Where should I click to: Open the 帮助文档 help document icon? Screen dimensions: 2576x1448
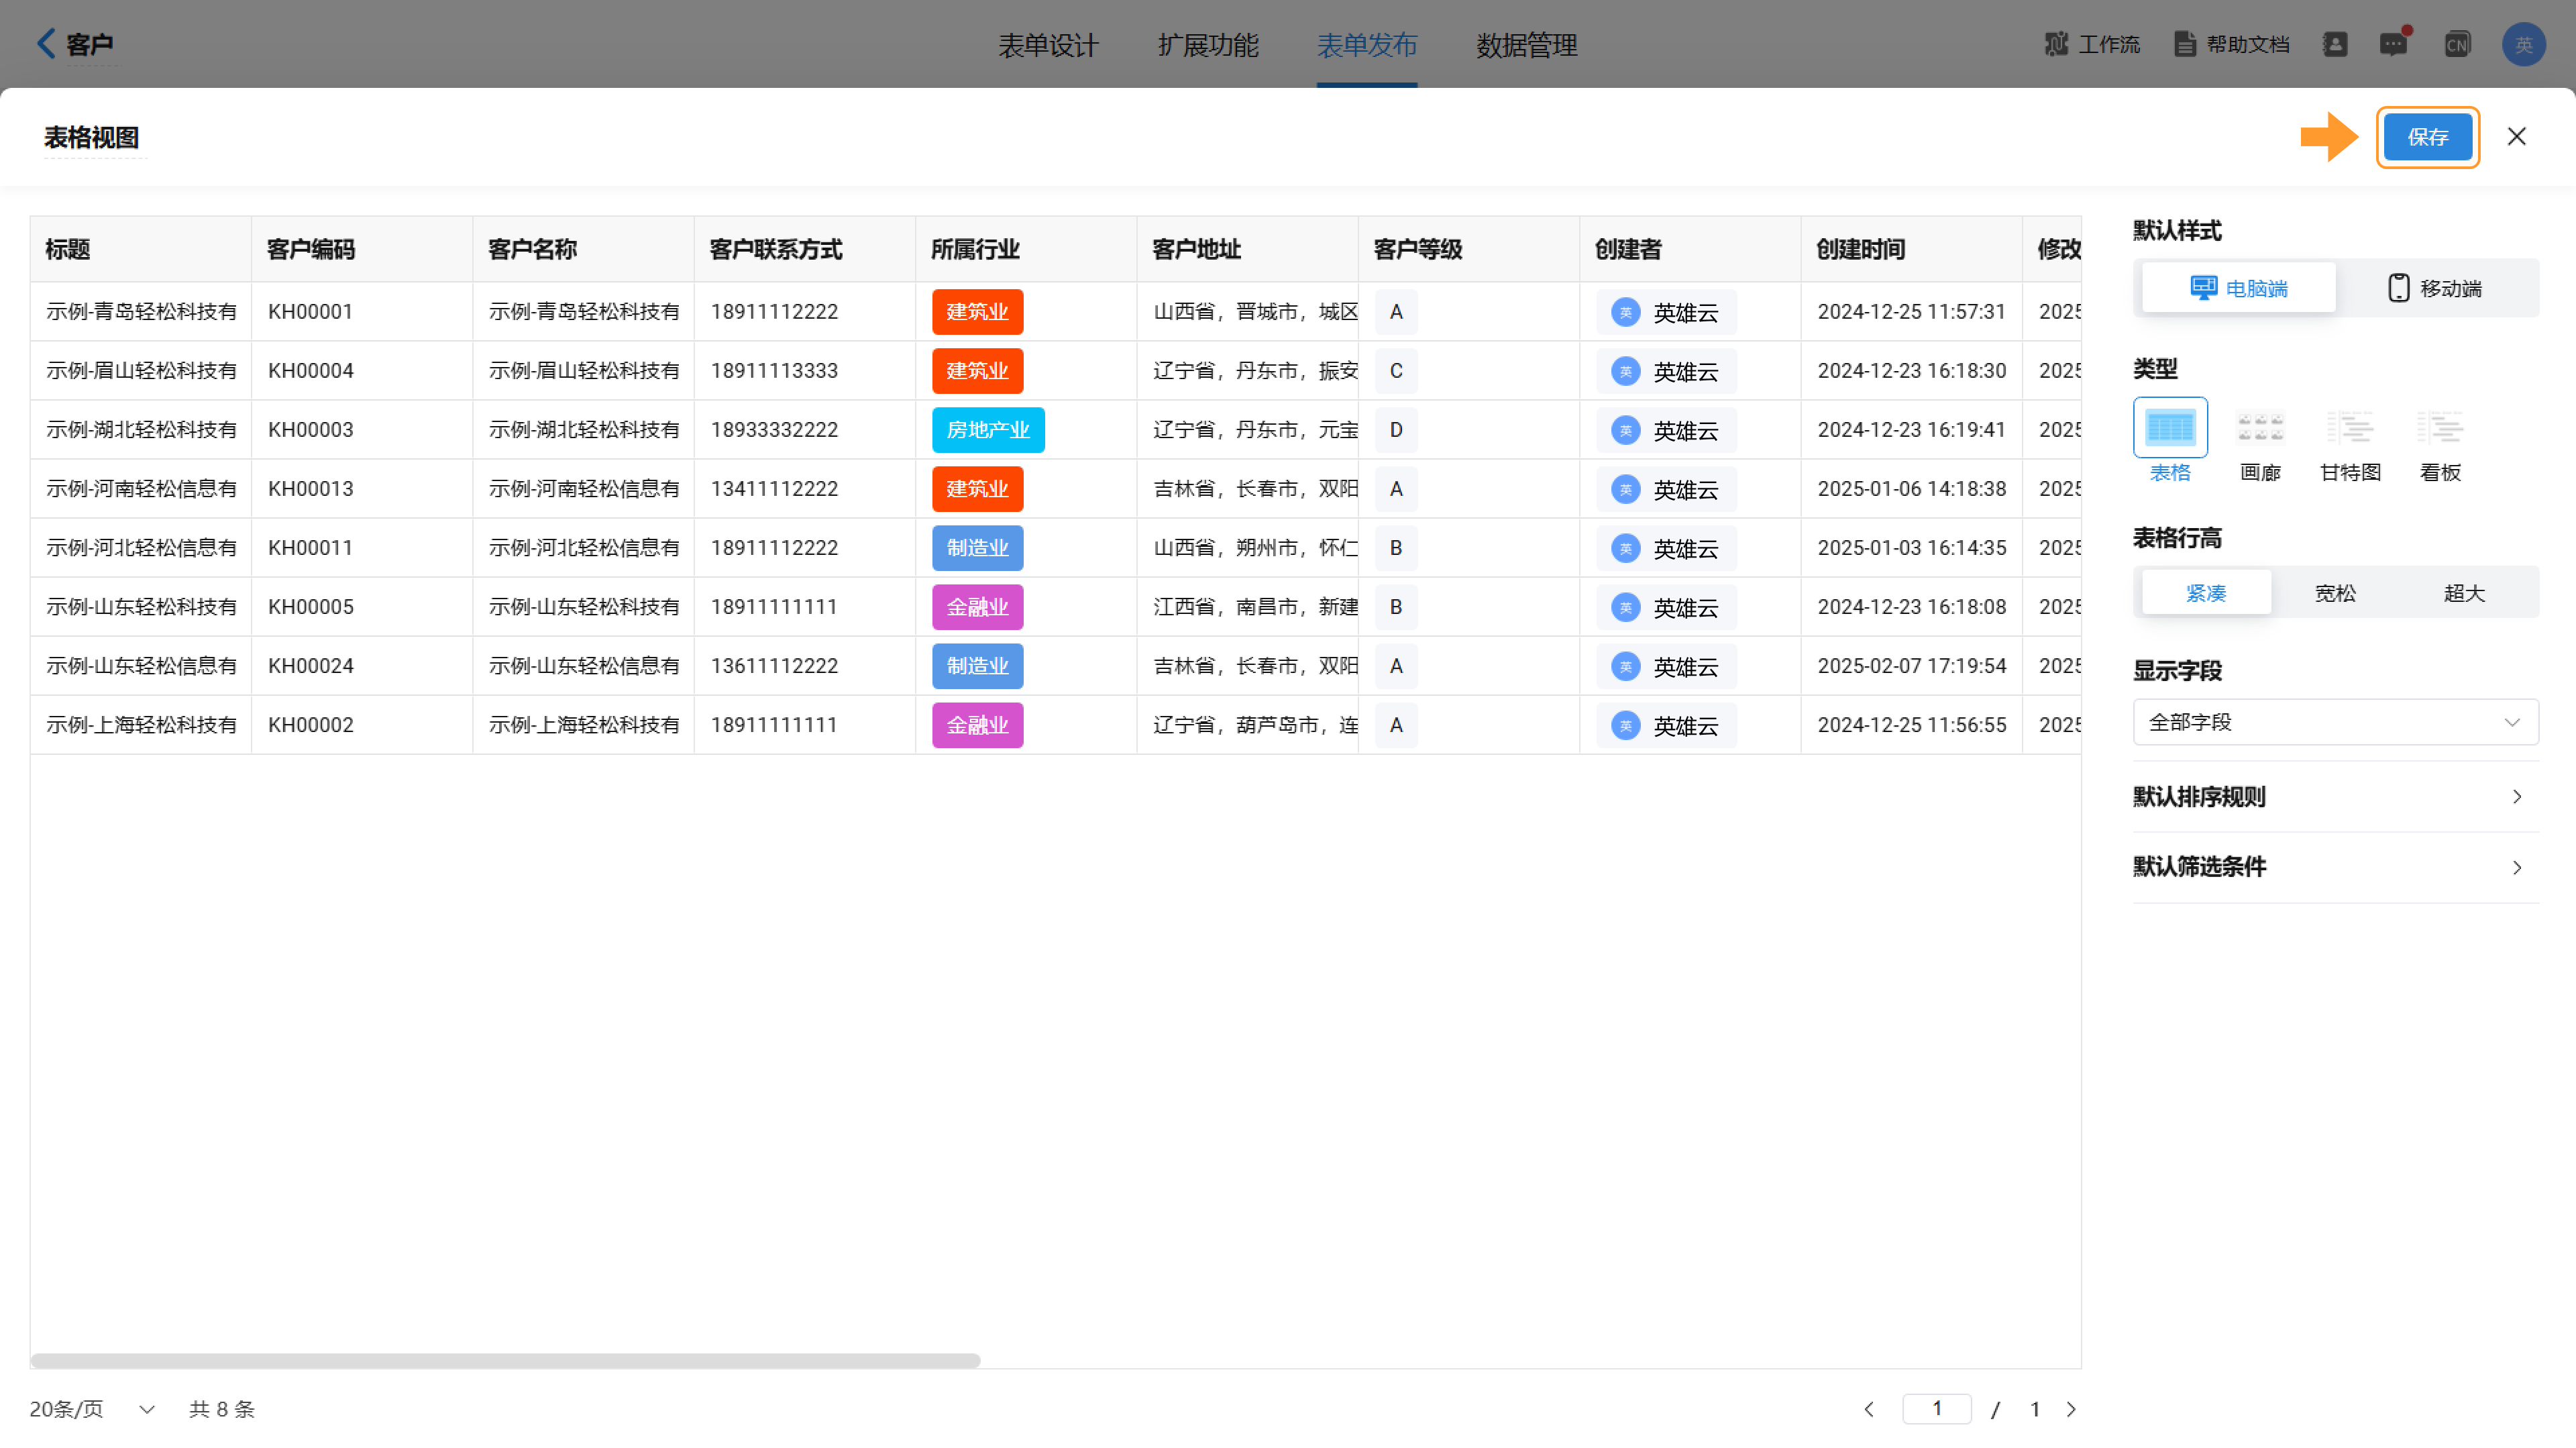tap(2232, 44)
